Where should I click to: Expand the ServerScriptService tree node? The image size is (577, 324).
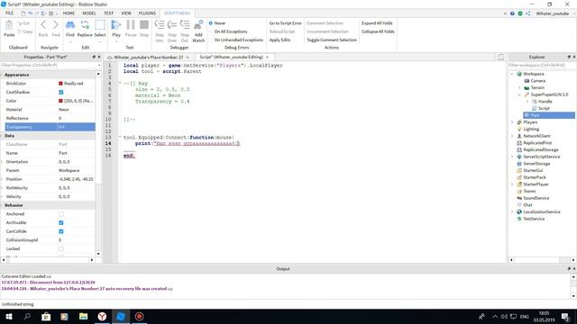(x=512, y=157)
